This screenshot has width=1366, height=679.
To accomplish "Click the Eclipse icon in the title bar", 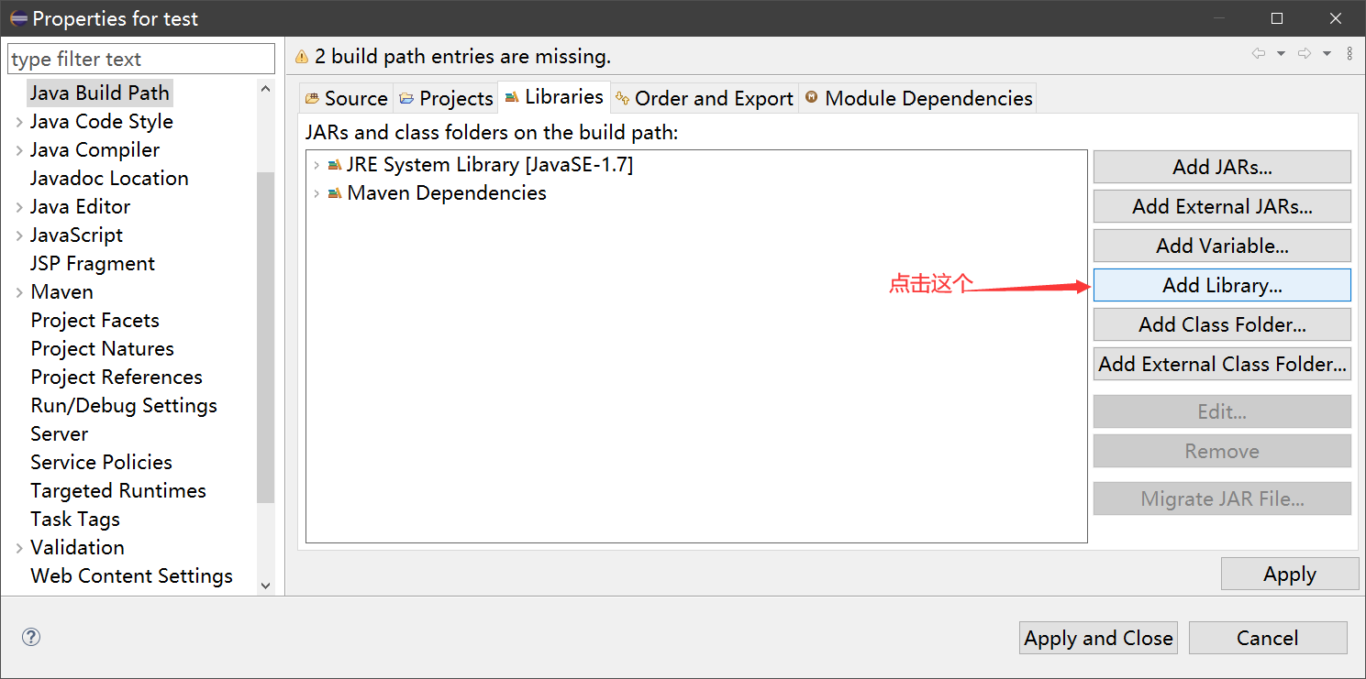I will point(17,18).
